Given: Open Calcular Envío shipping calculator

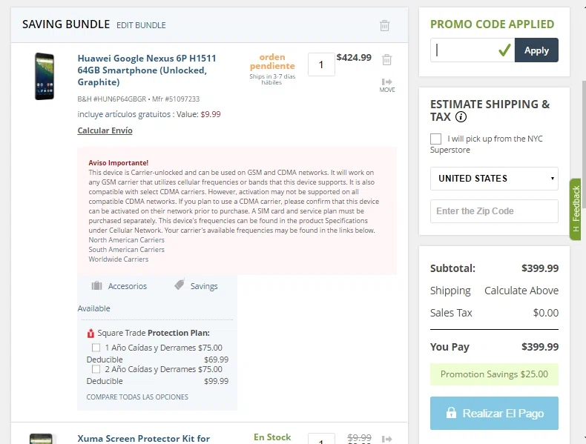Looking at the screenshot, I should [105, 130].
